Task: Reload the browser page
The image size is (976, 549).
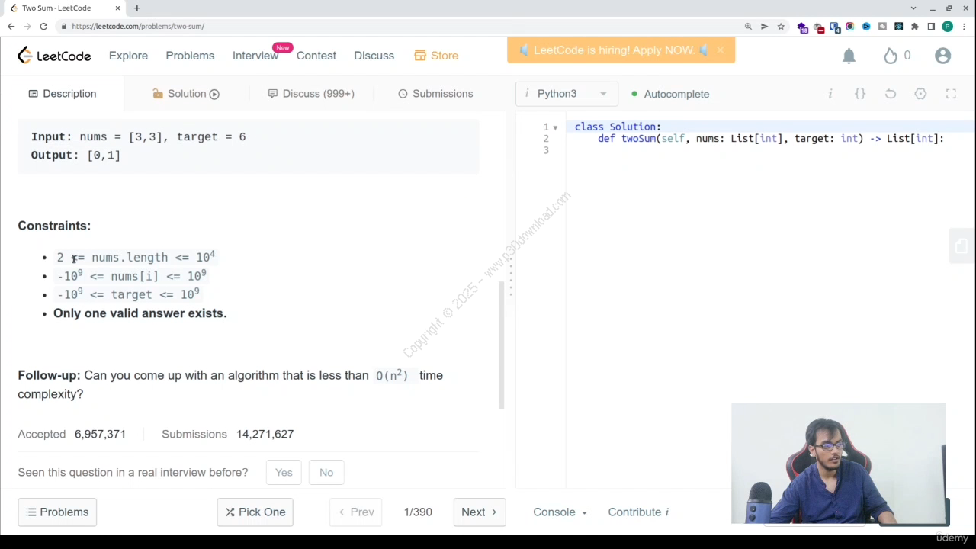Action: coord(43,27)
